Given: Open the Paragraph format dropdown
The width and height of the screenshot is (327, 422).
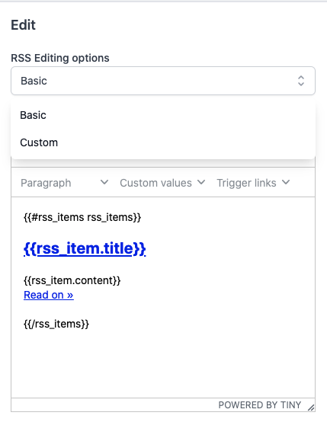Looking at the screenshot, I should click(x=64, y=183).
